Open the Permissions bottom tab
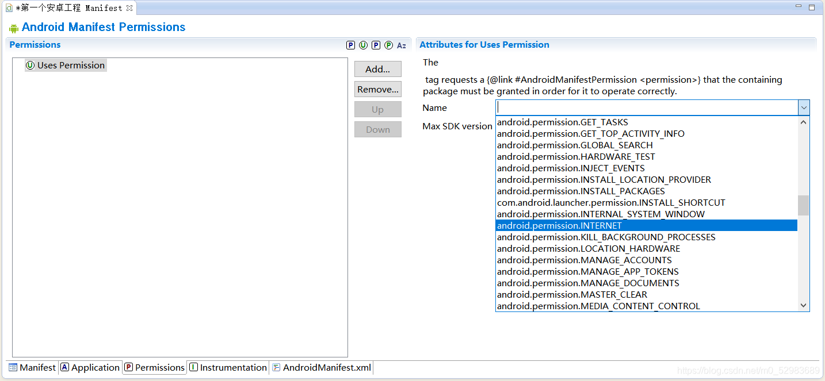This screenshot has width=825, height=381. click(155, 367)
